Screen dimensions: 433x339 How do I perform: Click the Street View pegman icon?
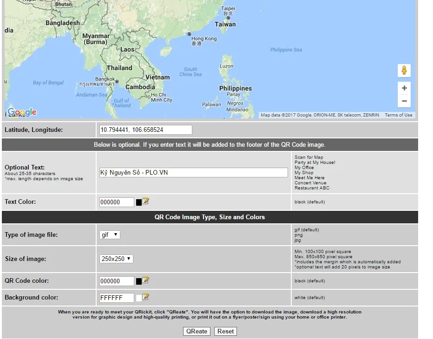click(x=404, y=71)
